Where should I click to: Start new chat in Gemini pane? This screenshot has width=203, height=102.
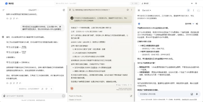tap(188, 10)
